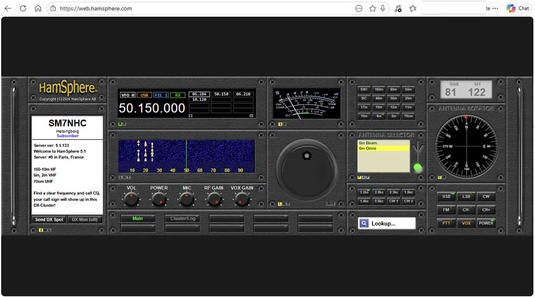Toggle CW mode button
This screenshot has width=535, height=297.
point(486,197)
